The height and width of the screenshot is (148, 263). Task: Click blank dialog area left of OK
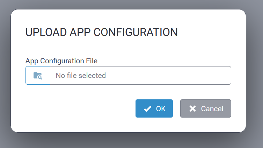pyautogui.click(x=80, y=108)
